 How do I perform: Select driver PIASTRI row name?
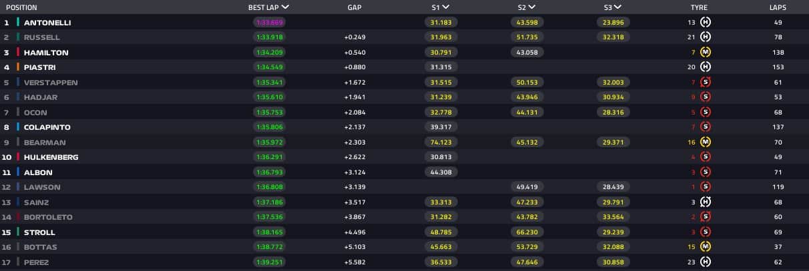[41, 67]
